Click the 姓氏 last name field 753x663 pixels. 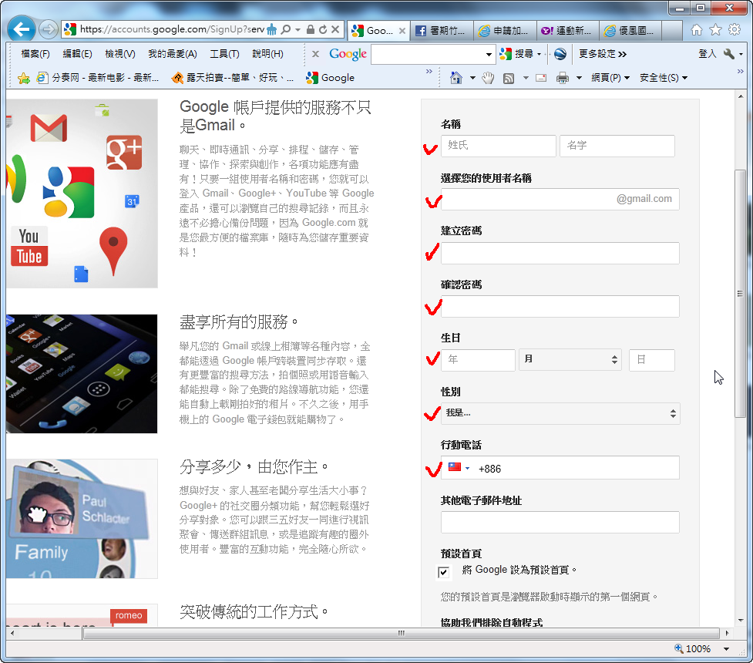click(x=499, y=146)
